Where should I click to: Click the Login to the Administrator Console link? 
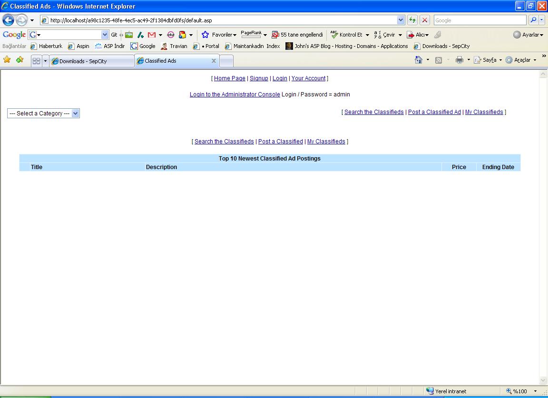click(235, 95)
